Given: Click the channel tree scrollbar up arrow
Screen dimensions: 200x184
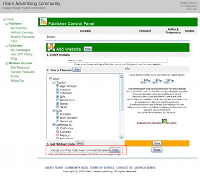Looking at the screenshot, I should coord(121,76).
